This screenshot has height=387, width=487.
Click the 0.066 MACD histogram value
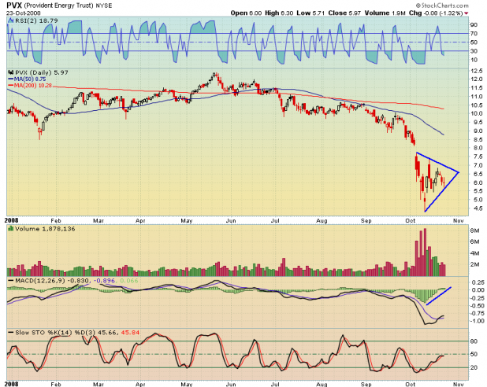click(x=129, y=281)
